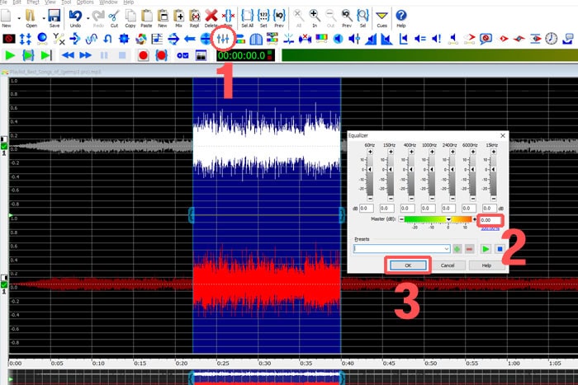The width and height of the screenshot is (578, 385).
Task: Click the Play selection button with braces
Action: coord(28,55)
